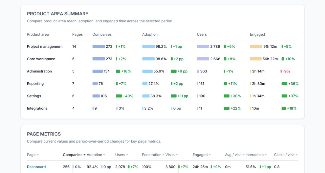Select the Administration row label

pos(40,71)
